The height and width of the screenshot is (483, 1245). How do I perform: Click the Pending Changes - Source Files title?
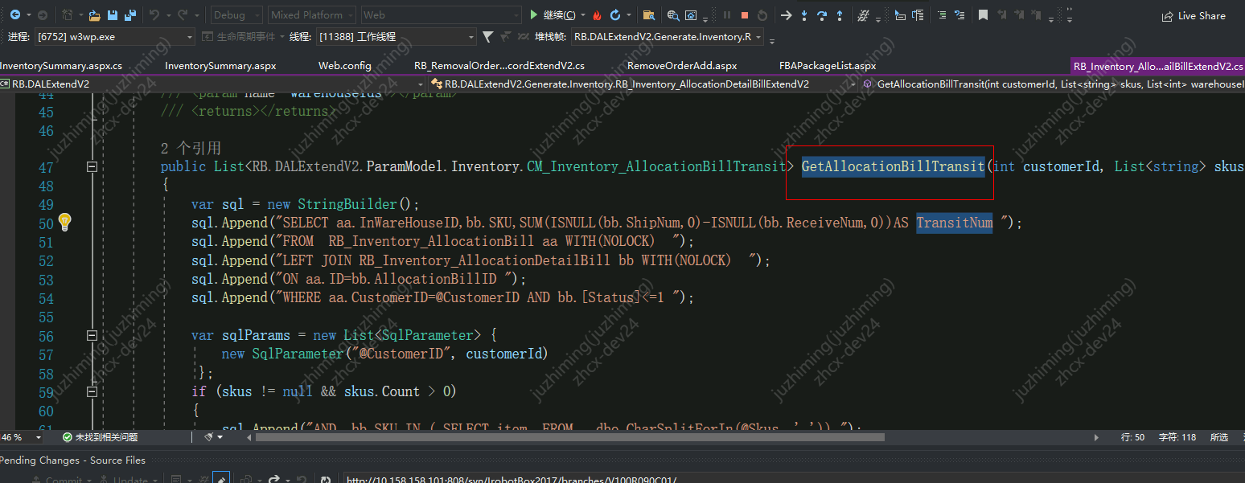(x=72, y=460)
